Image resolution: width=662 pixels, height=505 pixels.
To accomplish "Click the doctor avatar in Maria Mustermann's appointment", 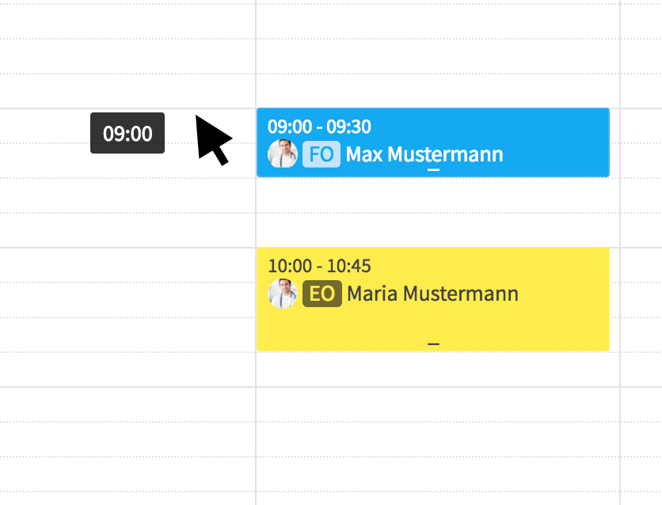I will [283, 293].
